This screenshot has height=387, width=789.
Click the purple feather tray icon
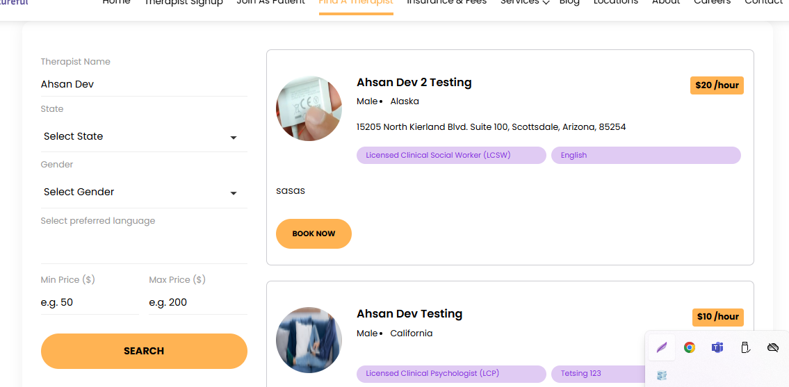tap(662, 347)
